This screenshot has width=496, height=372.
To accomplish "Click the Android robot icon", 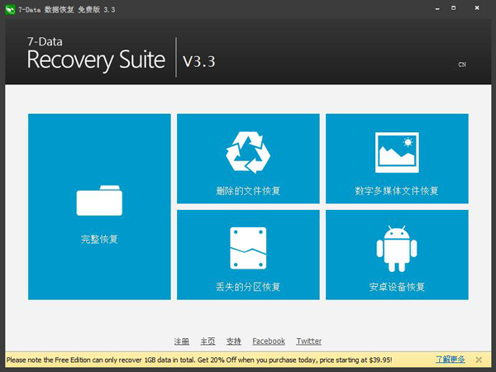I will [397, 249].
